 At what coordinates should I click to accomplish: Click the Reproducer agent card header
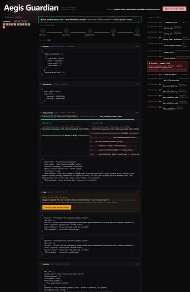(x=90, y=84)
